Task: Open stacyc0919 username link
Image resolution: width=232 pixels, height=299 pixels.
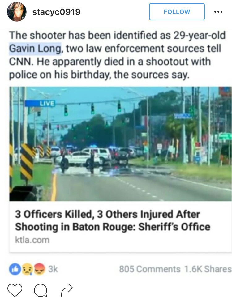Action: [56, 12]
